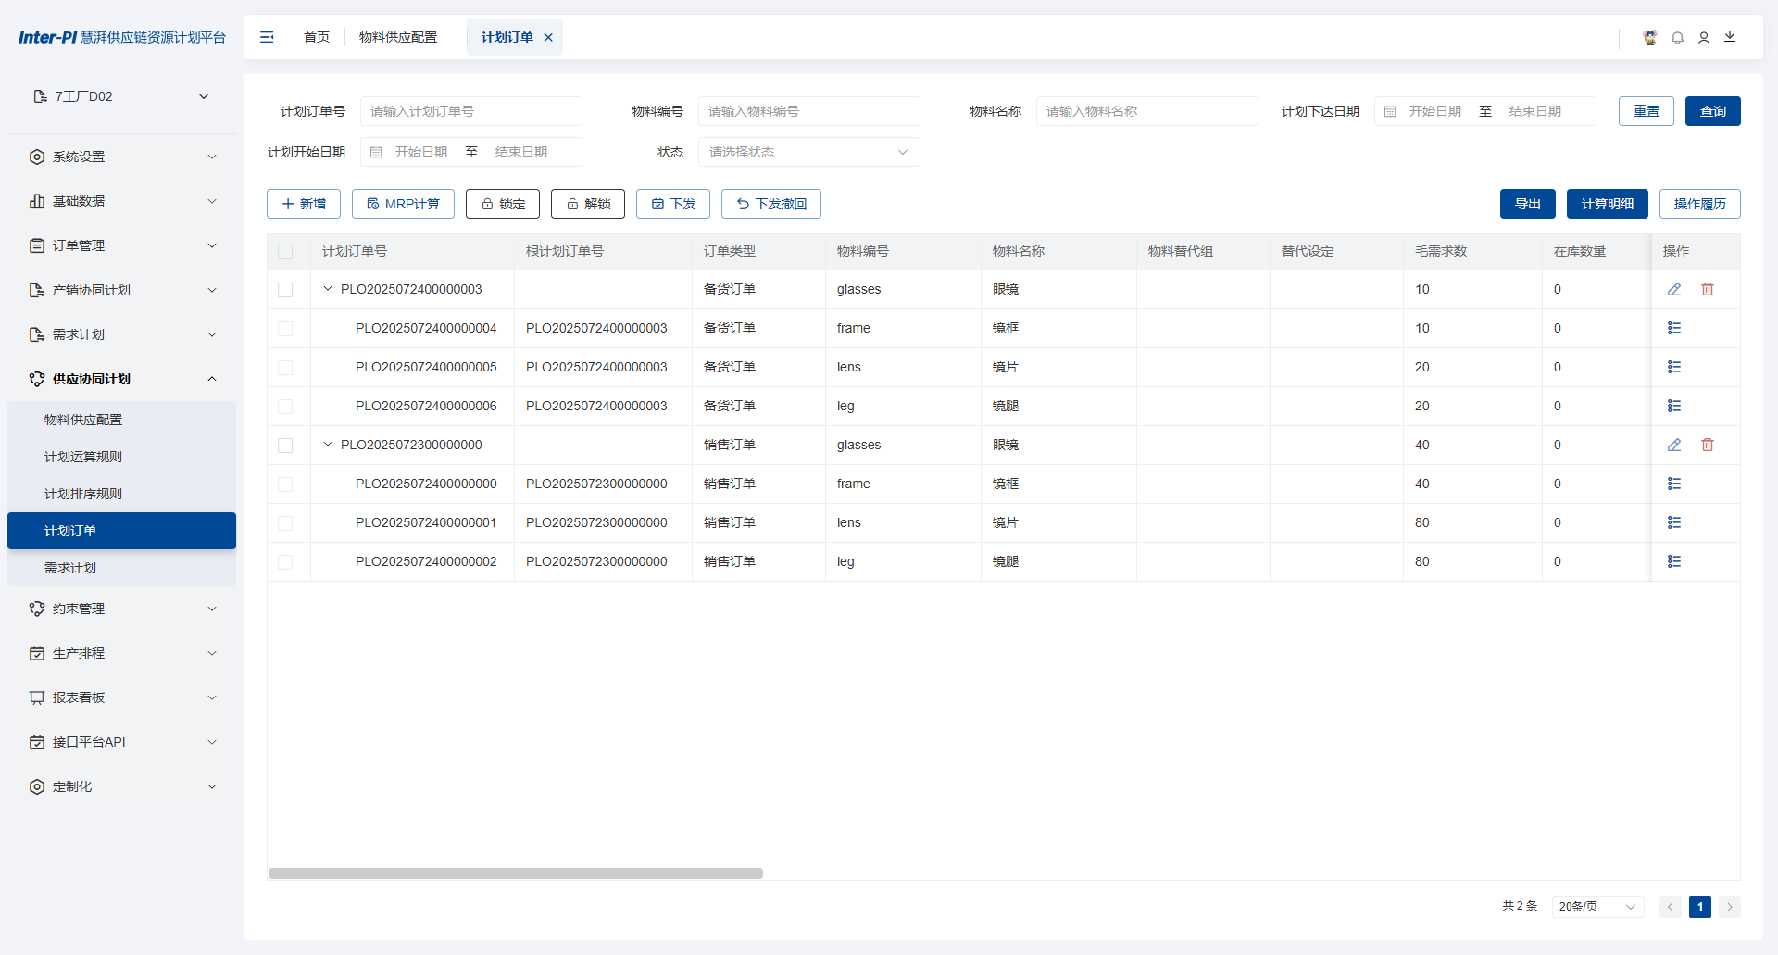
Task: Click the notification bell icon
Action: click(1677, 38)
